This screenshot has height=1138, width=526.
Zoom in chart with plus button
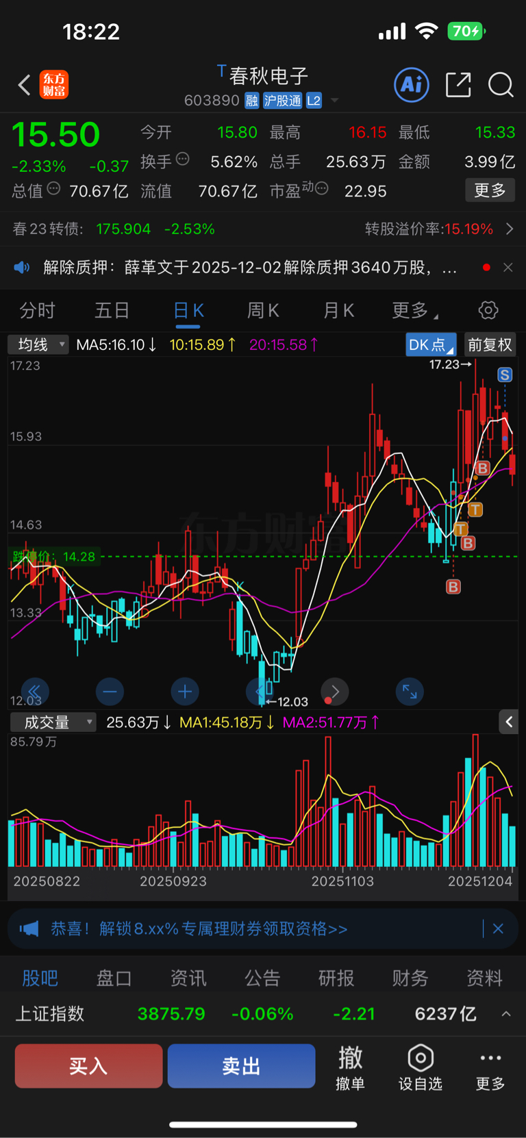click(x=185, y=692)
